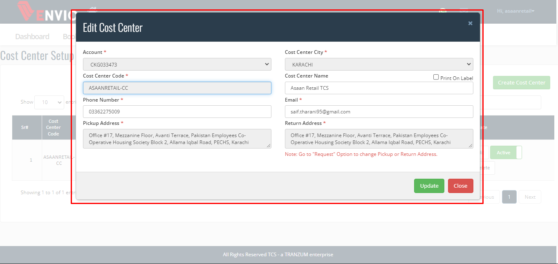Close the Edit Cost Center dialog with X
The width and height of the screenshot is (558, 264).
point(470,23)
